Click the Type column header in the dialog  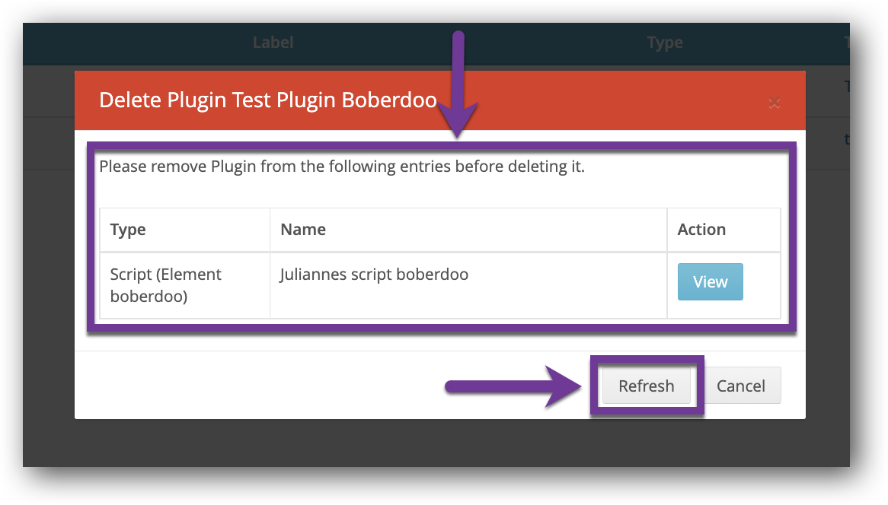coord(128,230)
